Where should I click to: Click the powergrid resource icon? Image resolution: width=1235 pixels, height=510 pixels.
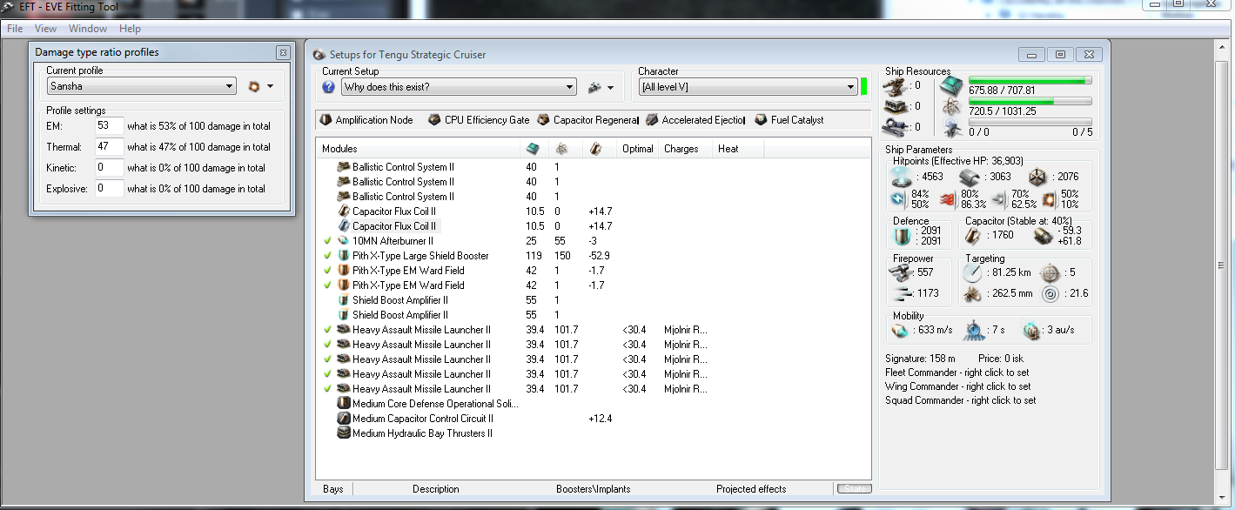[x=953, y=107]
